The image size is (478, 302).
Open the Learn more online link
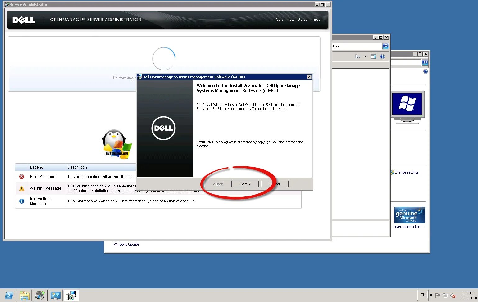coord(408,227)
